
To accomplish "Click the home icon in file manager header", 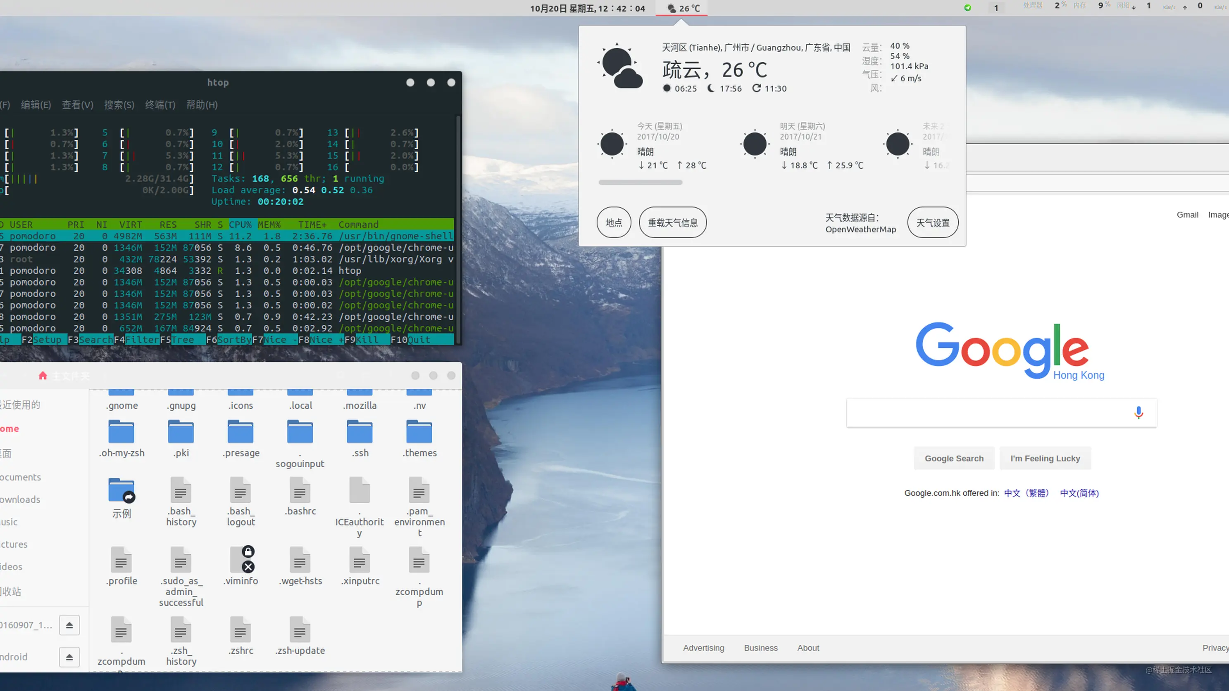I will pyautogui.click(x=43, y=376).
